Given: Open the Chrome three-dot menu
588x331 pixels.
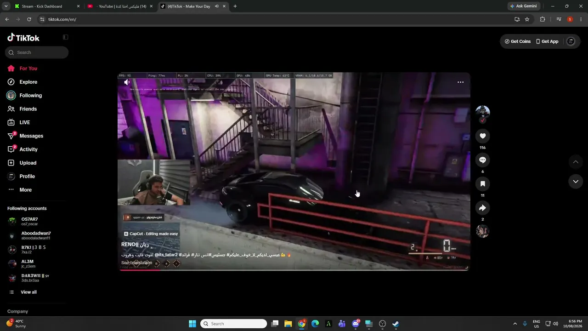Looking at the screenshot, I should (x=581, y=19).
